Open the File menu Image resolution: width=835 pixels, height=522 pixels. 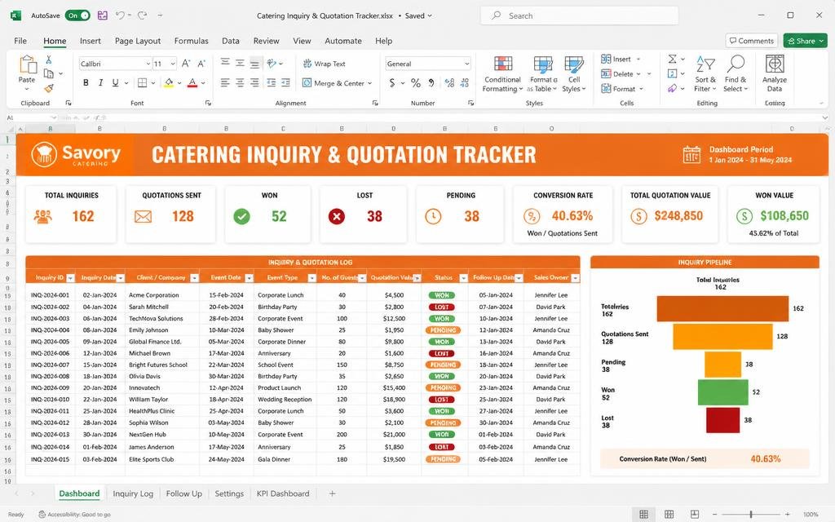(x=20, y=41)
